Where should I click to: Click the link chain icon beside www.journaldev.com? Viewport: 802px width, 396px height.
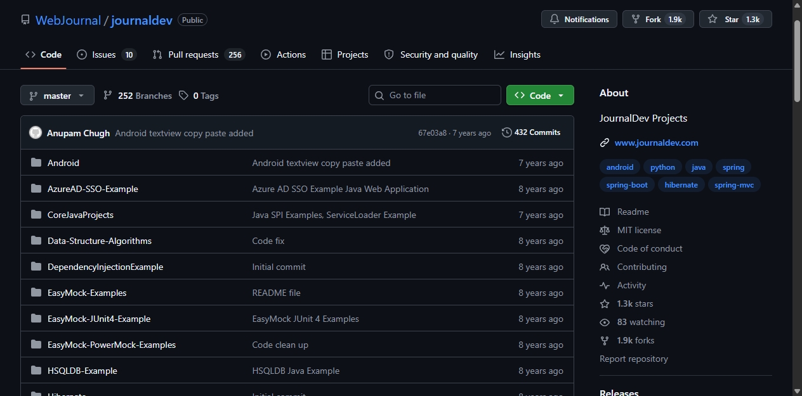[x=605, y=143]
